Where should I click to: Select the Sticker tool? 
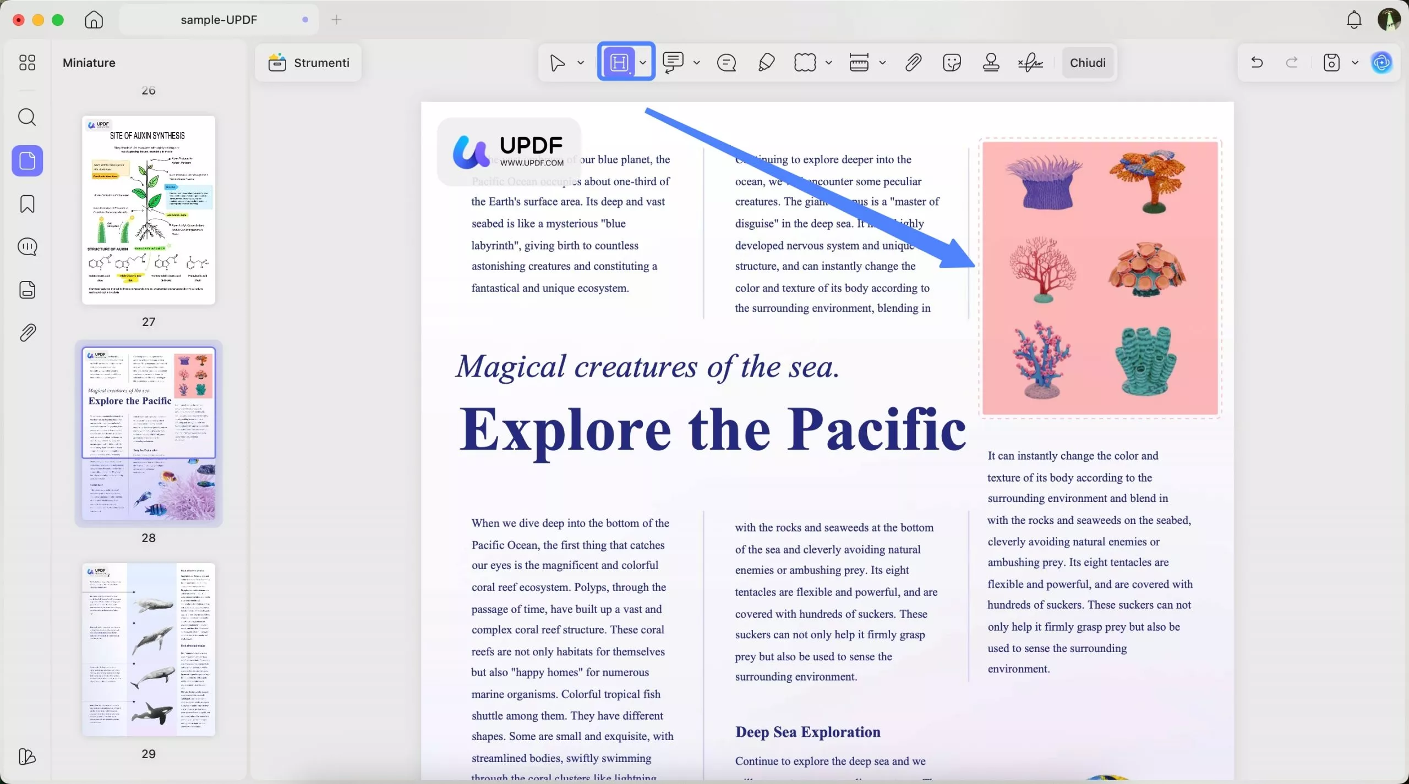click(x=951, y=62)
